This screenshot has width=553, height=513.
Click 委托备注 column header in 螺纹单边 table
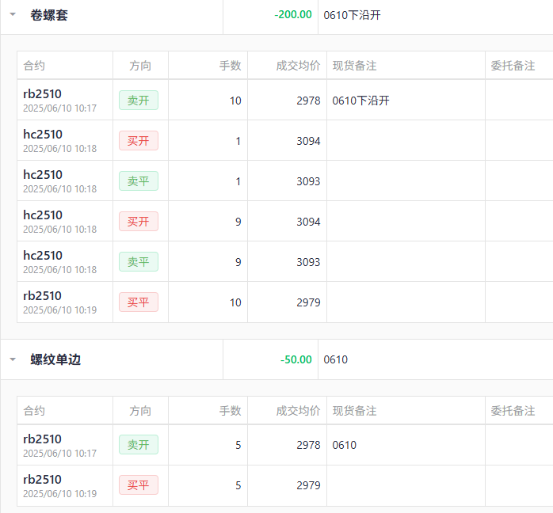coord(513,411)
